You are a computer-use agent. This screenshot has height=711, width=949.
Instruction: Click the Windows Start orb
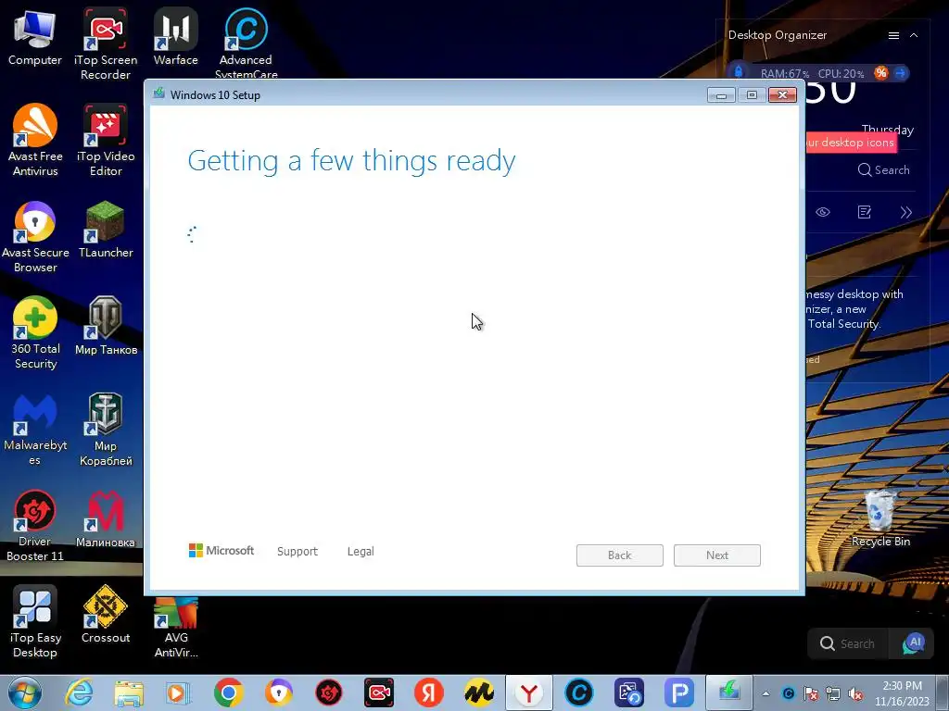point(24,692)
